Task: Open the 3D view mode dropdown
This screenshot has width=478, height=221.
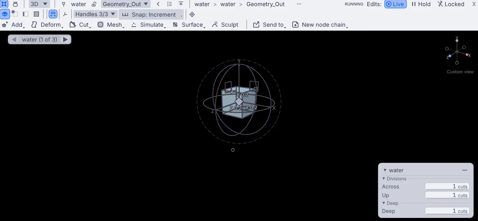Action: 39,4
